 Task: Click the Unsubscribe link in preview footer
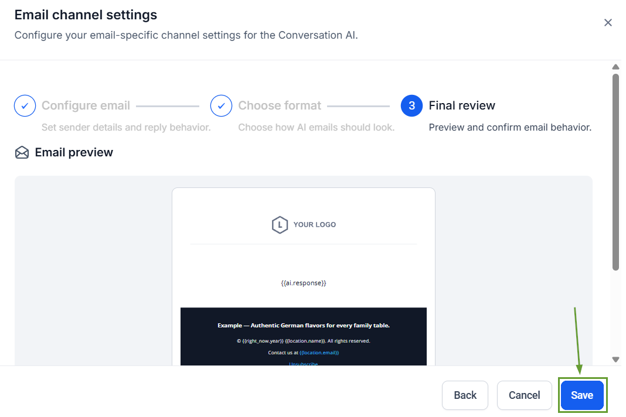pyautogui.click(x=304, y=364)
